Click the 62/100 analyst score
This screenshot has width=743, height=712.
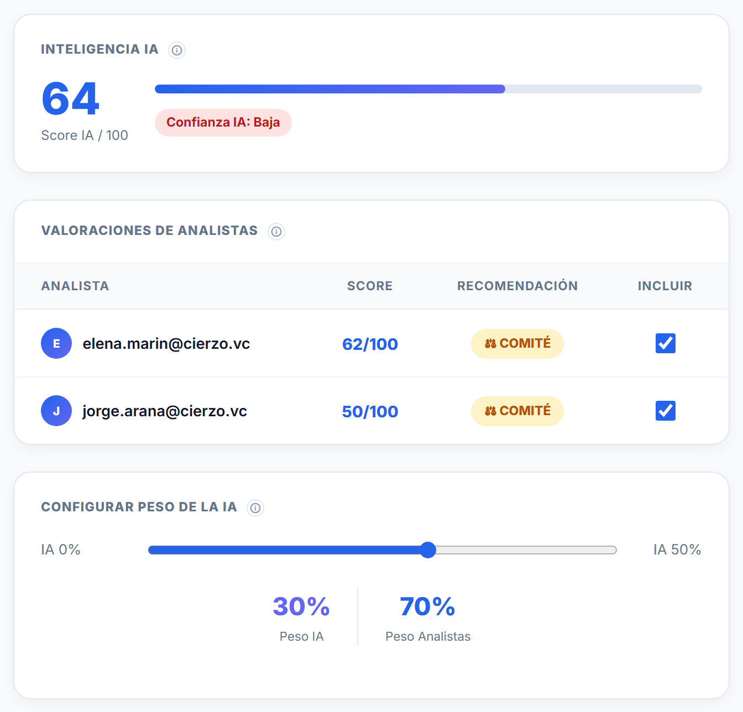click(x=370, y=344)
